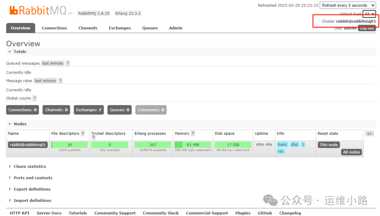The width and height of the screenshot is (380, 216).
Task: Click the Queues: 0 count button
Action: (120, 110)
